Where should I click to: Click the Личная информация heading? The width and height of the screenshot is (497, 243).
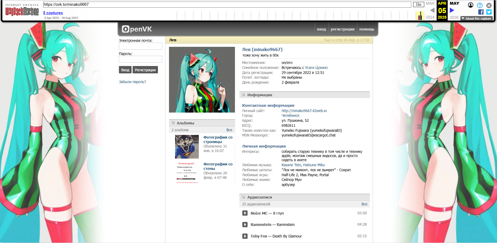coord(264,146)
